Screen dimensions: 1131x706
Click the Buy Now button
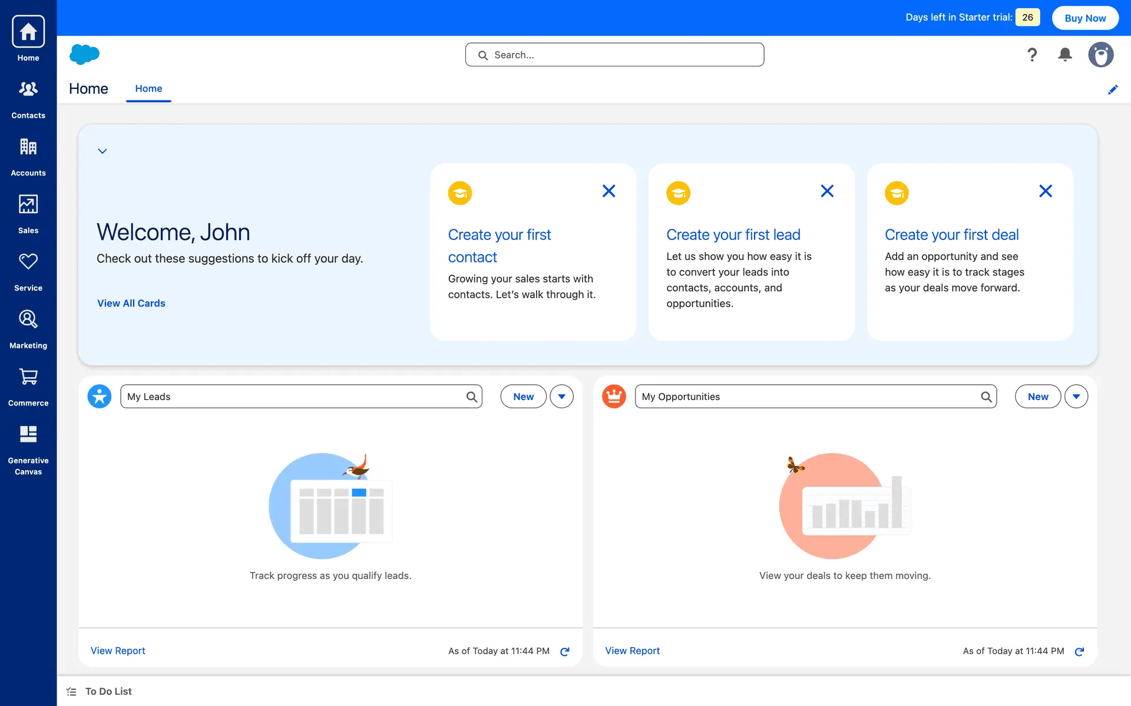coord(1085,18)
